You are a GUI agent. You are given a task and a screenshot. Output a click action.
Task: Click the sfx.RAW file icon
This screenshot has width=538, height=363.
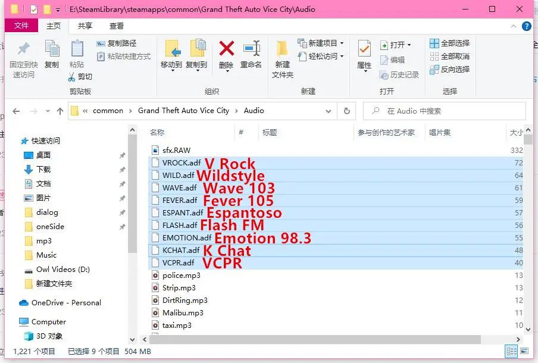click(x=155, y=151)
